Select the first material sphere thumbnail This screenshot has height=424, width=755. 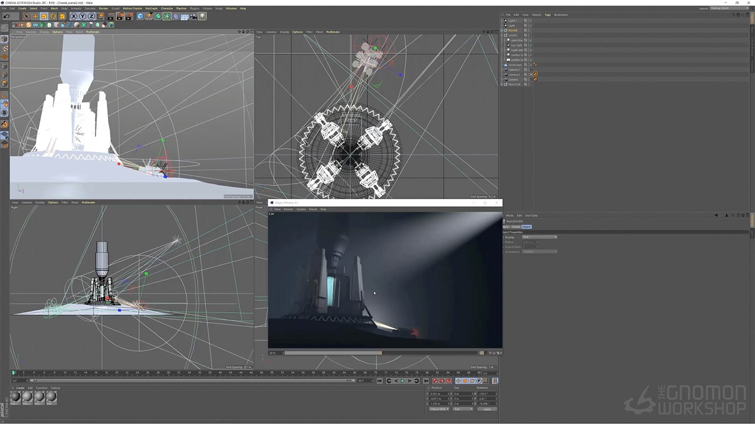click(x=16, y=397)
